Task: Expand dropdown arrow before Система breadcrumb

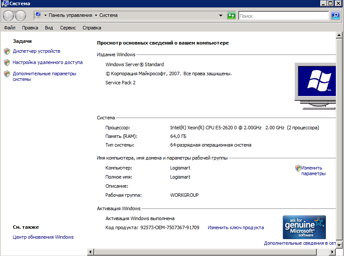Action: coord(96,16)
